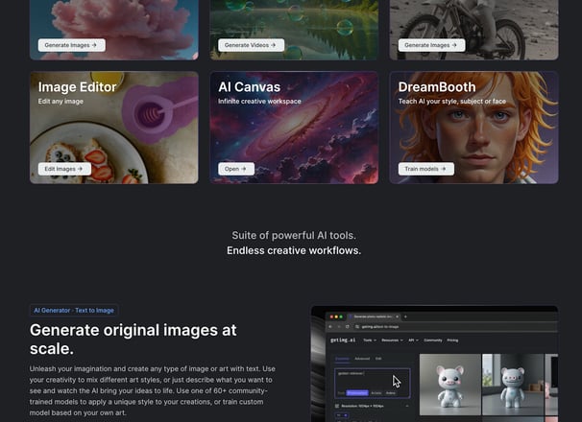Viewport: 582px width, 422px height.
Task: Click the Train models button
Action: click(426, 169)
